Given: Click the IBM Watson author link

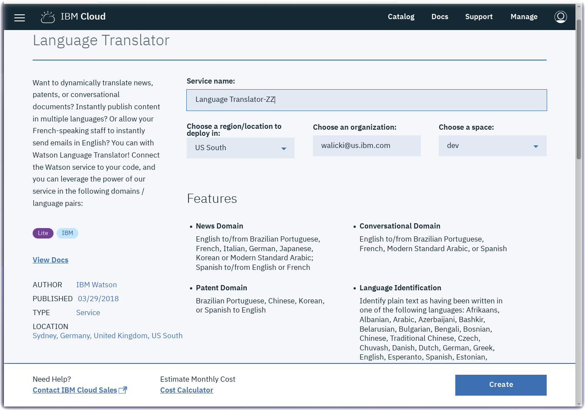Looking at the screenshot, I should (x=97, y=285).
